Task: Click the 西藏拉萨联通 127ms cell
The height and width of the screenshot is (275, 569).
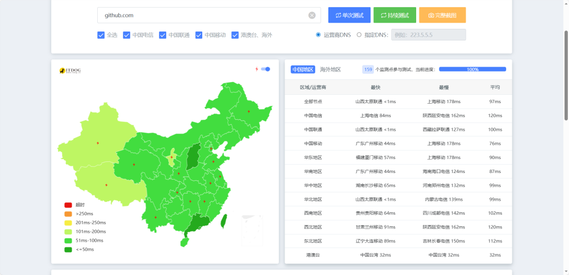Action: pos(444,130)
